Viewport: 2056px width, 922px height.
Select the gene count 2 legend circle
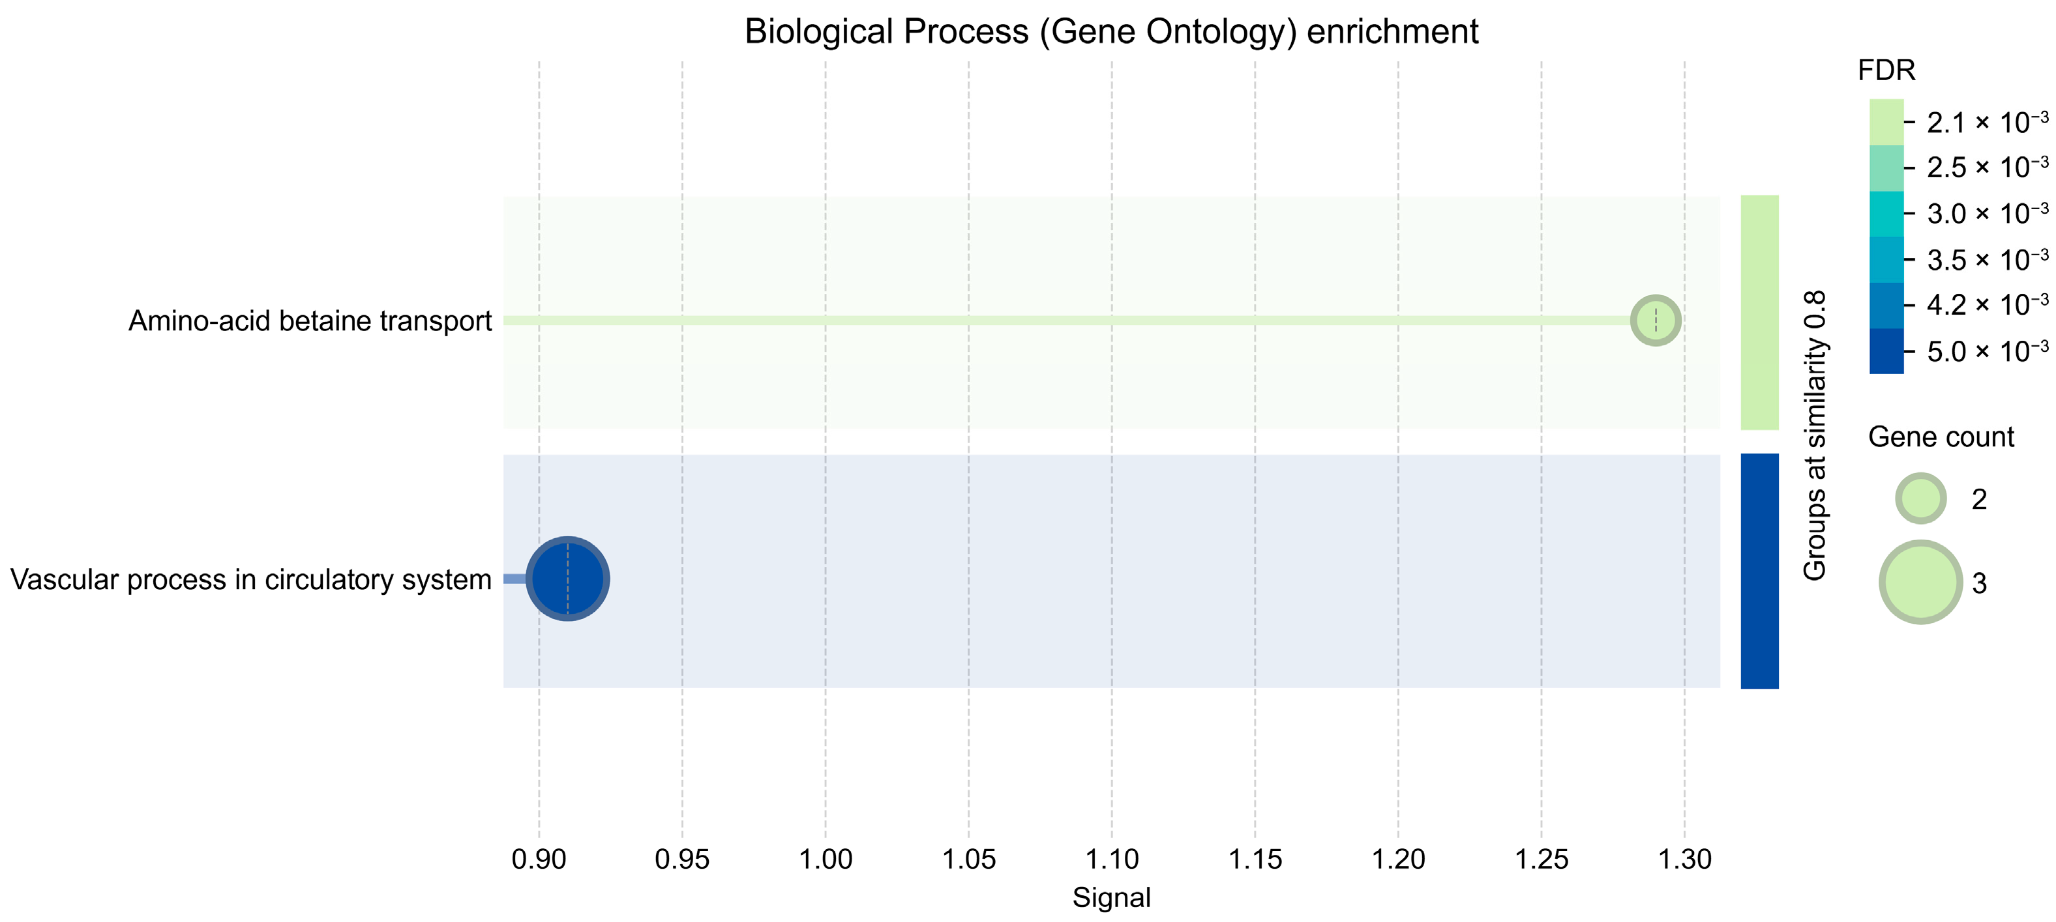tap(1920, 498)
